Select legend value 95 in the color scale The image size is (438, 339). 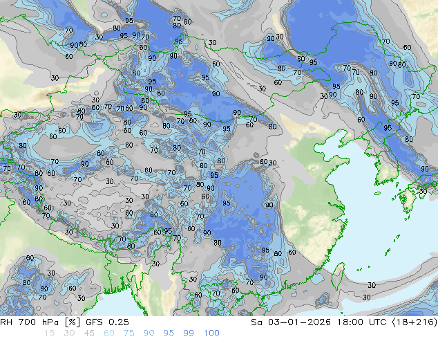coord(169,333)
